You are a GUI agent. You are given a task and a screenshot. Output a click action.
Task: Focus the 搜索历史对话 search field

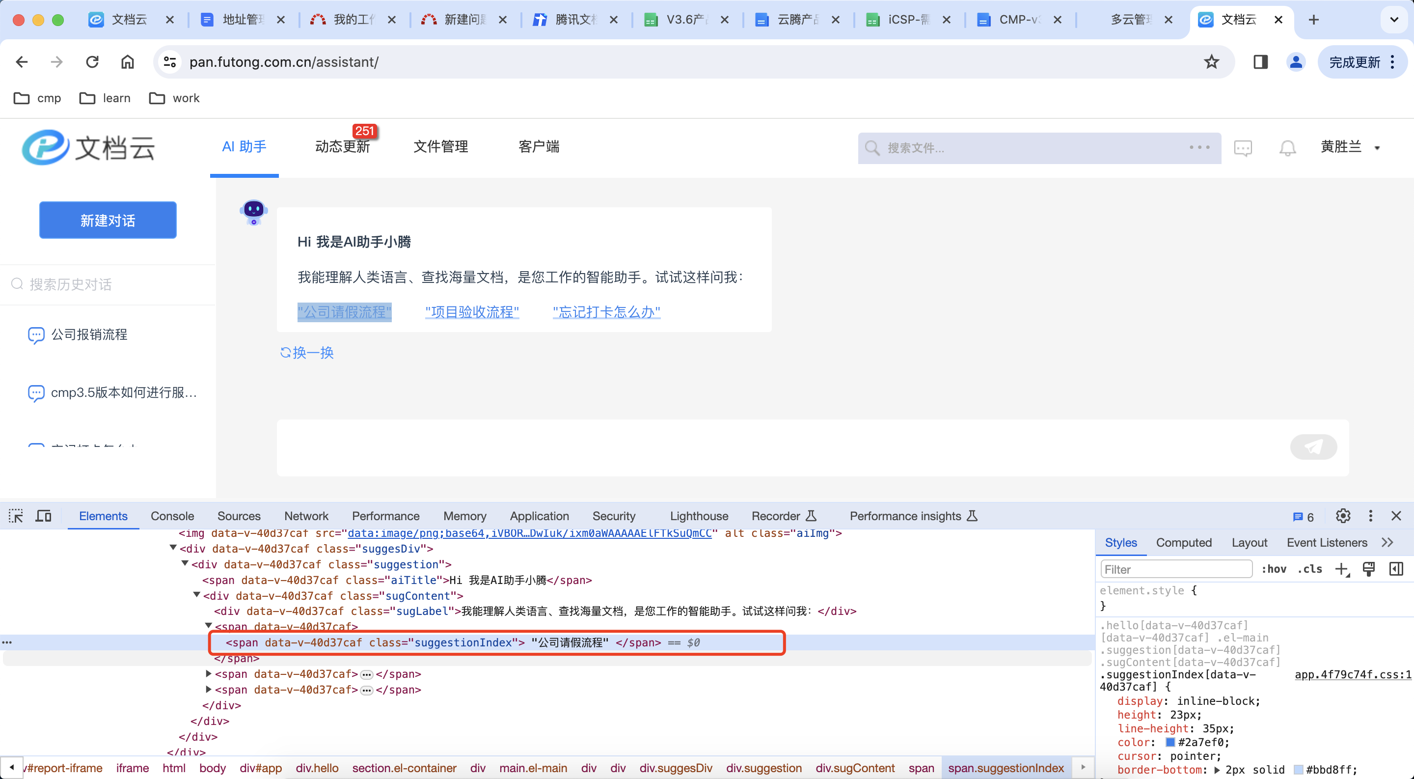point(108,284)
